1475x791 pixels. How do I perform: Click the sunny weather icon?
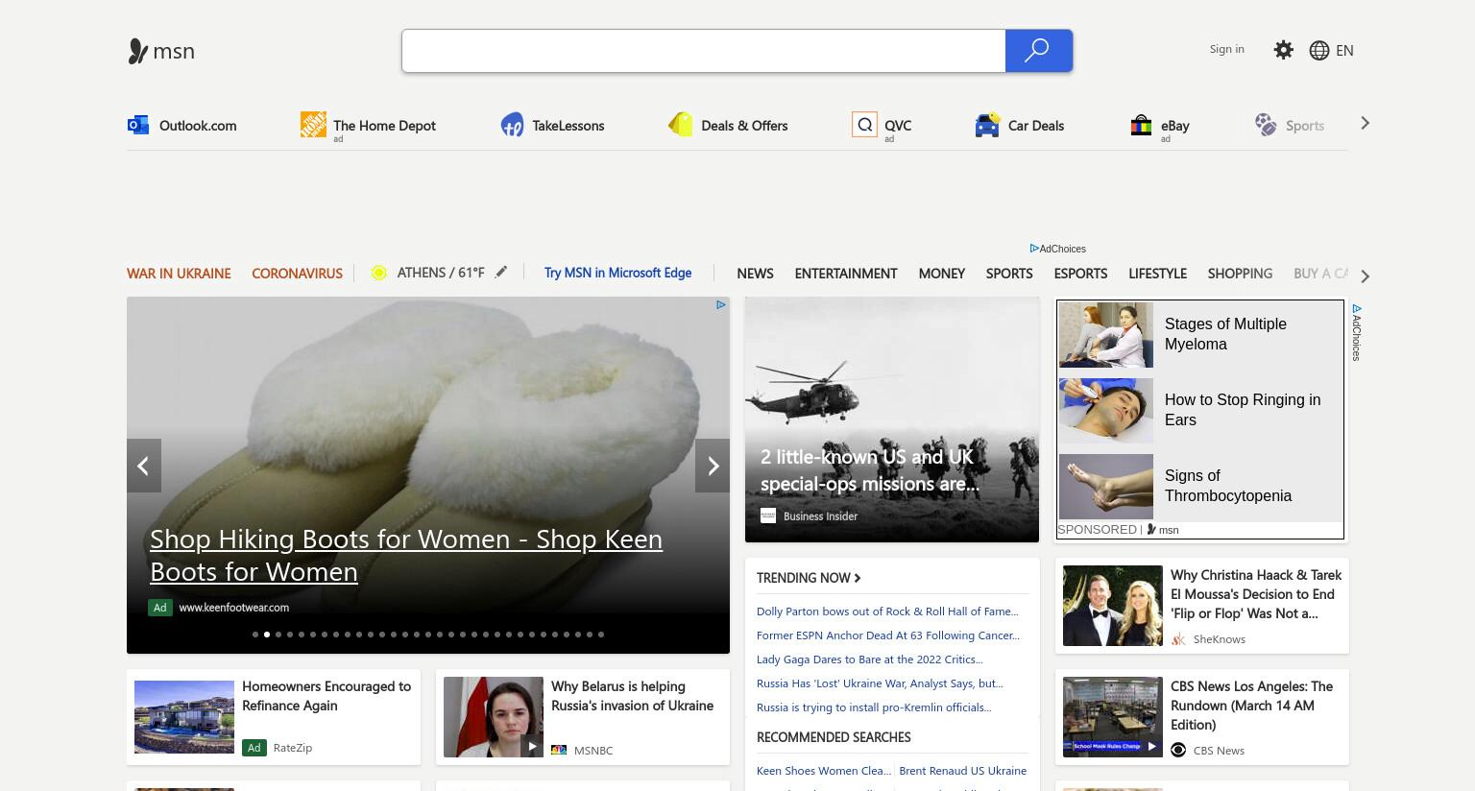coord(379,273)
